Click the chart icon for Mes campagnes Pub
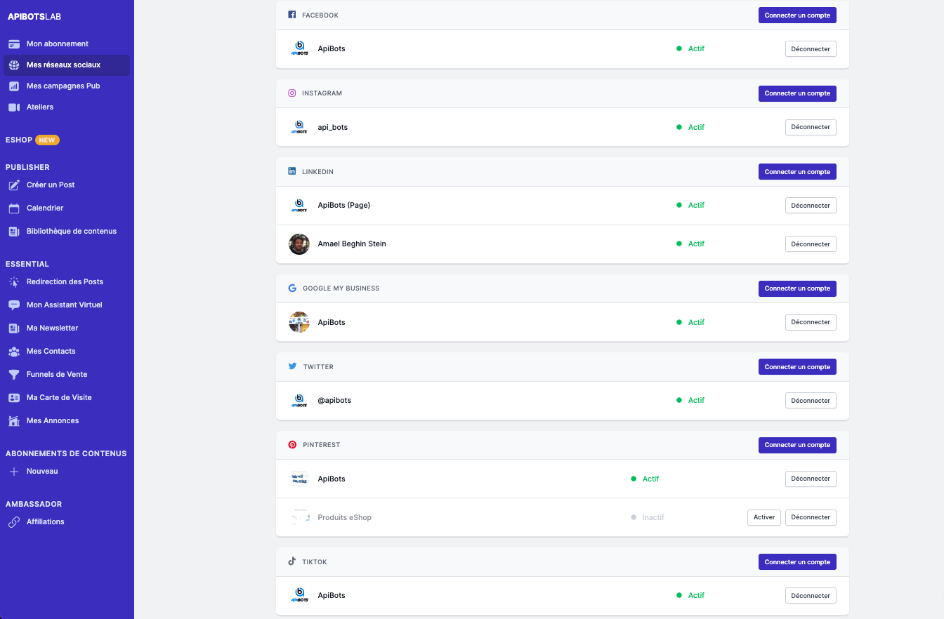The image size is (944, 619). coord(14,86)
